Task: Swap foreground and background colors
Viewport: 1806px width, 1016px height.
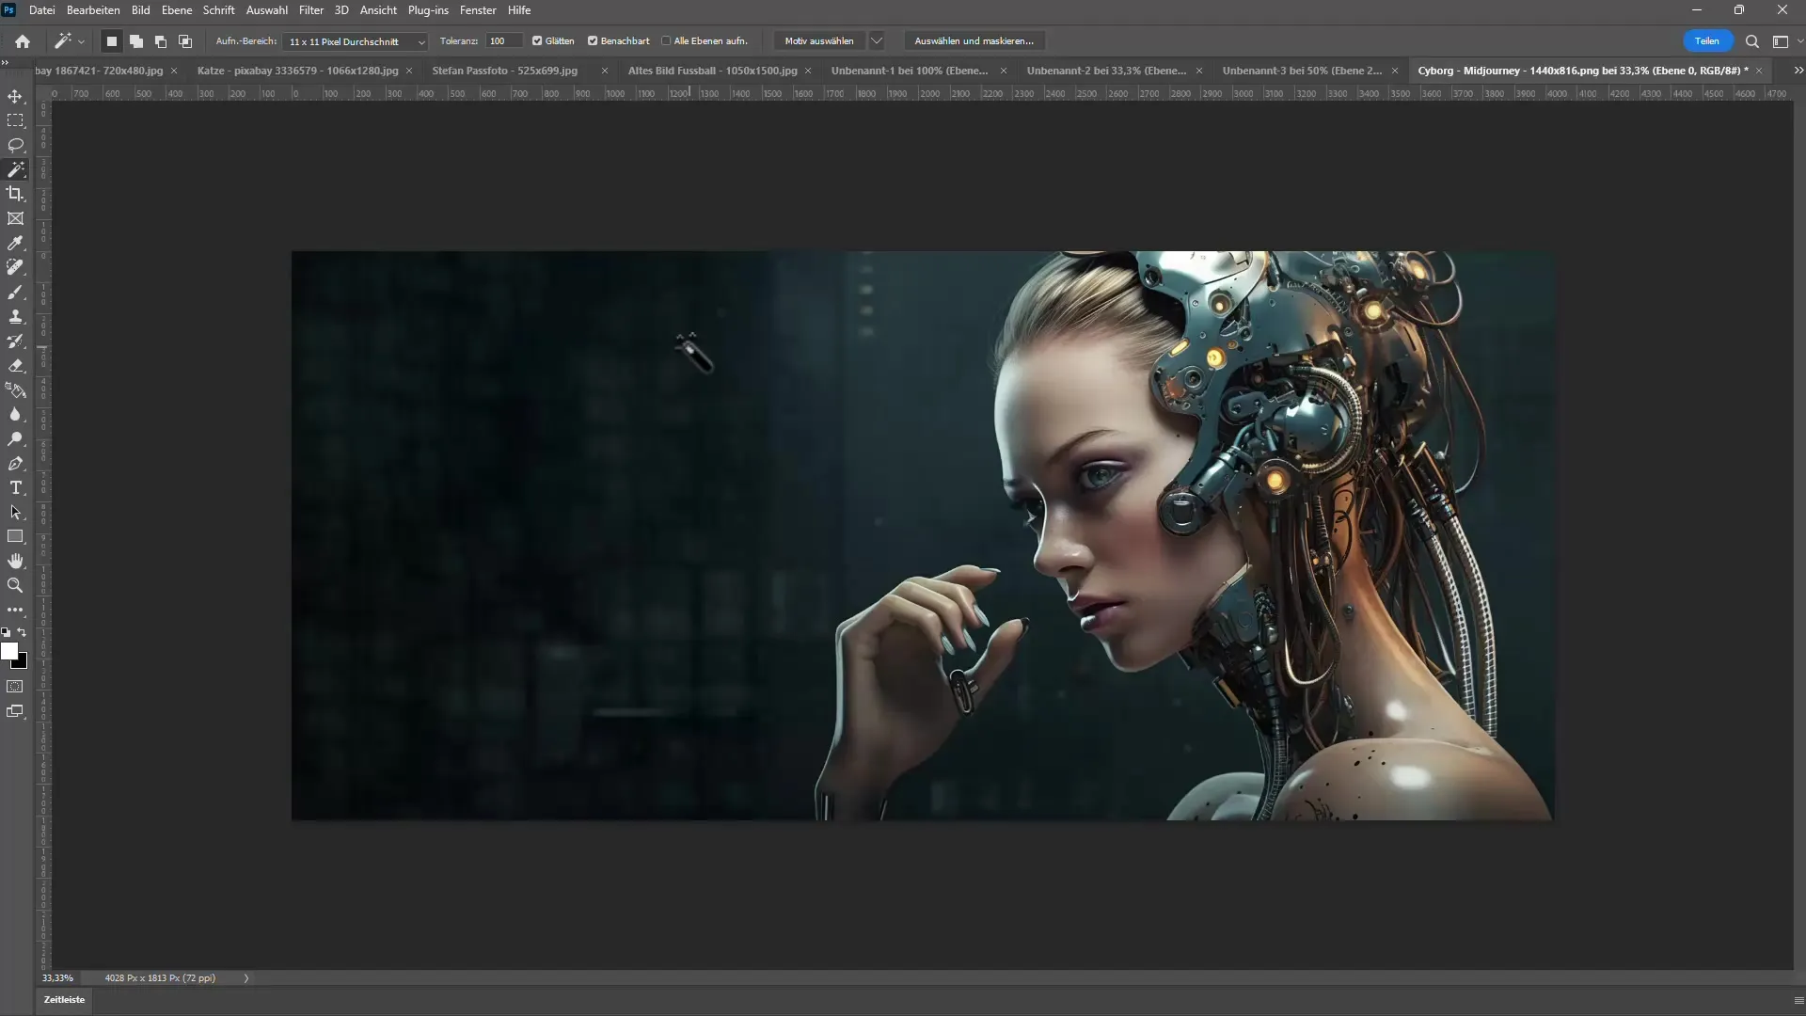Action: pyautogui.click(x=23, y=632)
